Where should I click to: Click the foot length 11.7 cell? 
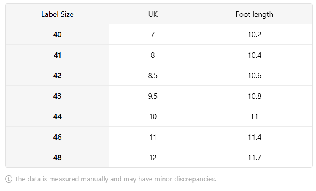254,157
